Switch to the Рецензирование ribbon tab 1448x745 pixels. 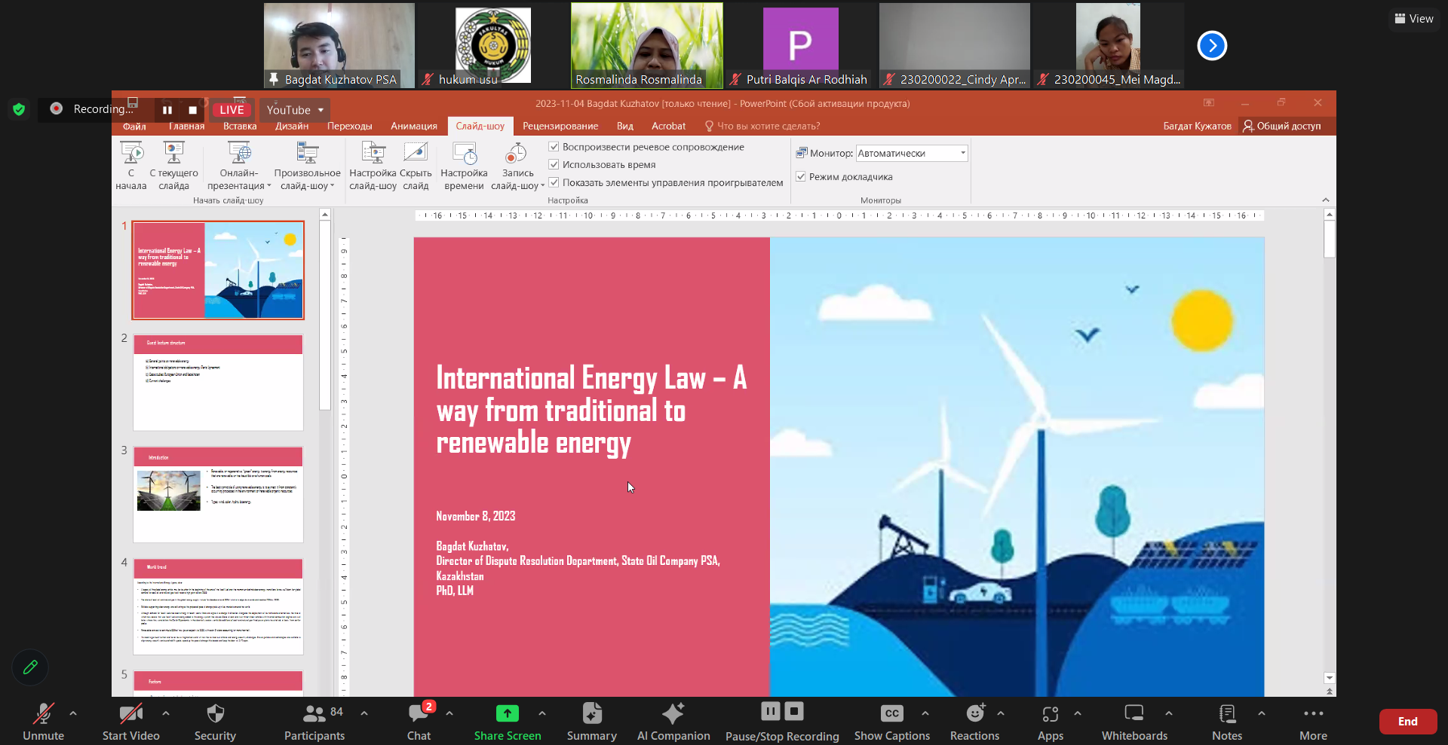(x=560, y=126)
